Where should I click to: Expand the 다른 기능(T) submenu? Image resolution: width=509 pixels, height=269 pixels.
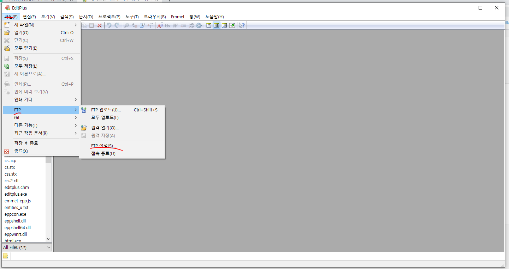click(x=41, y=126)
